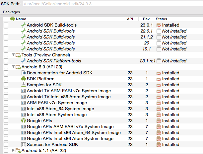
Task: Click the SDK Path text field
Action: tap(113, 4)
